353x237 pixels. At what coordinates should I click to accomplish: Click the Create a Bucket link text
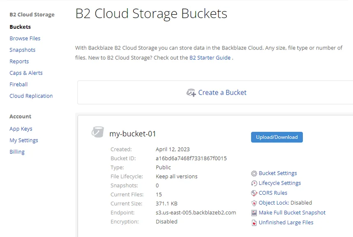click(222, 93)
